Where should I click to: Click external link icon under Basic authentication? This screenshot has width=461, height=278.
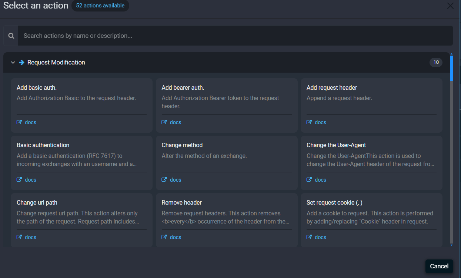(19, 179)
